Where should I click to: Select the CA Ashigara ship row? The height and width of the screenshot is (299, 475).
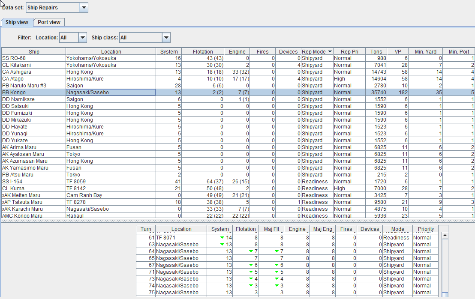33,72
